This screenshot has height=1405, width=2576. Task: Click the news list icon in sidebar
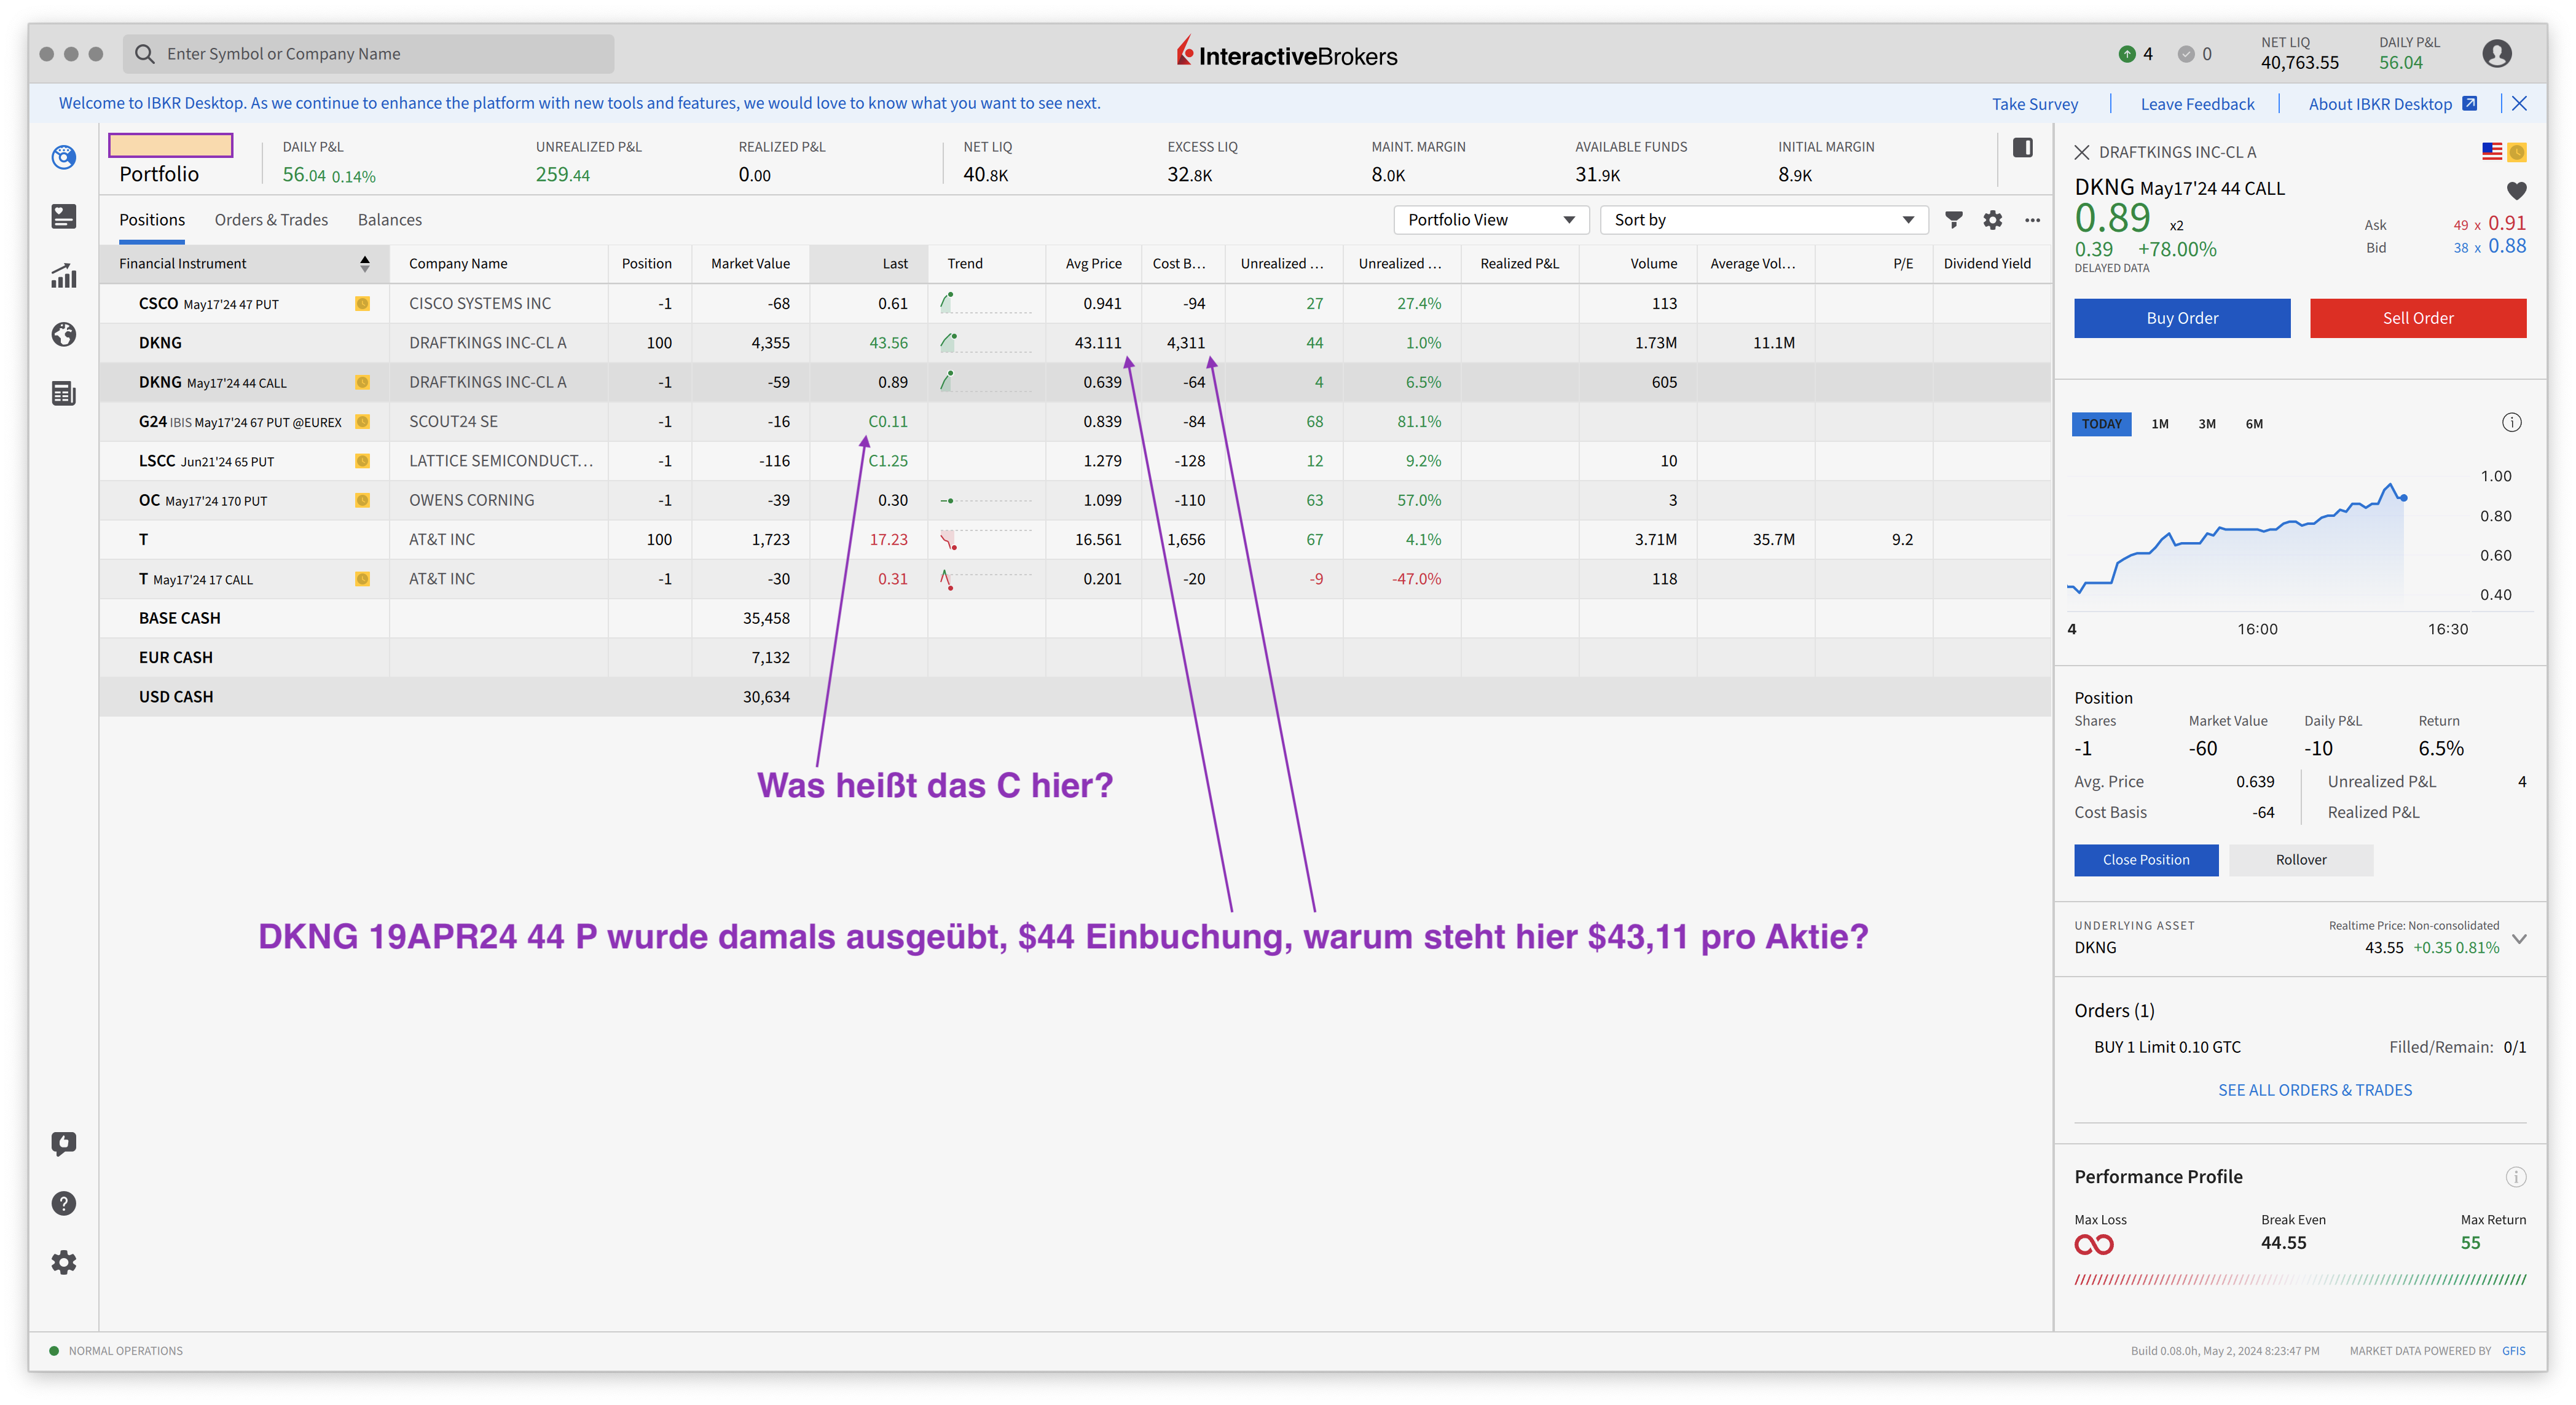pos(64,393)
